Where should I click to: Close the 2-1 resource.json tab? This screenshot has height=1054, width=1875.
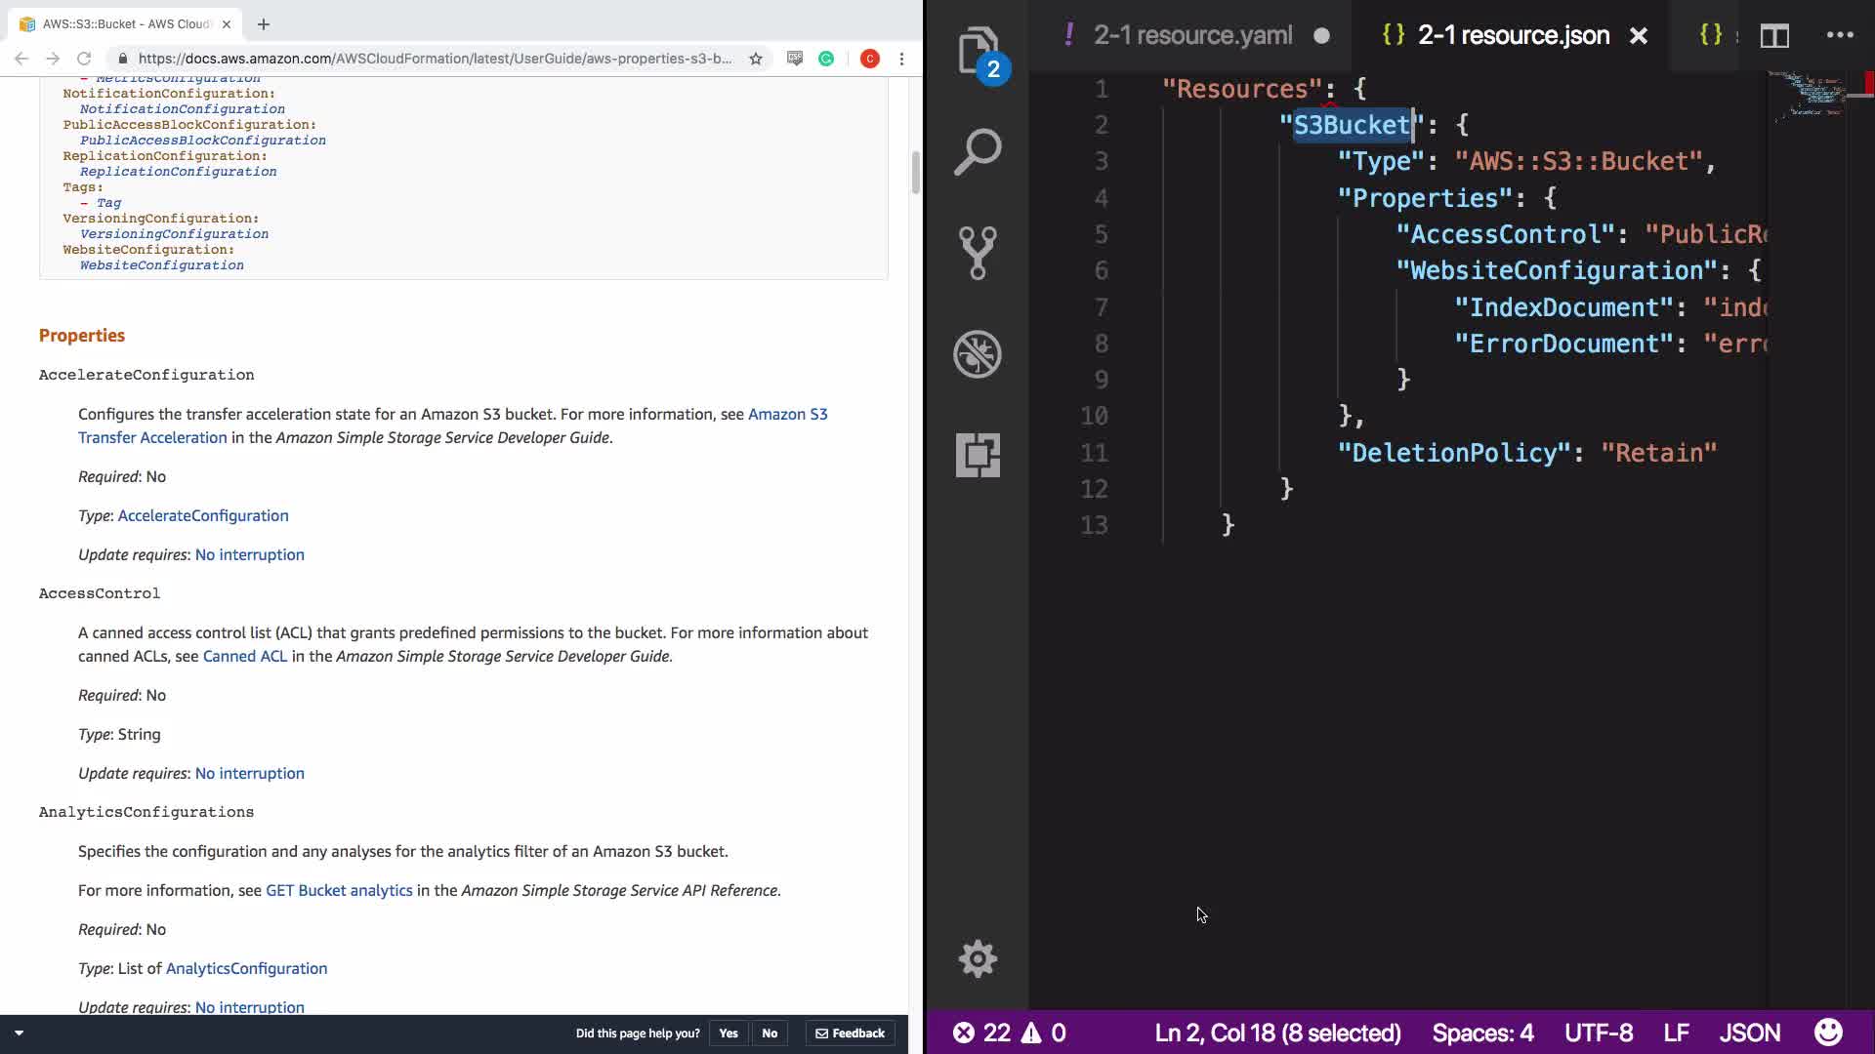(1639, 36)
